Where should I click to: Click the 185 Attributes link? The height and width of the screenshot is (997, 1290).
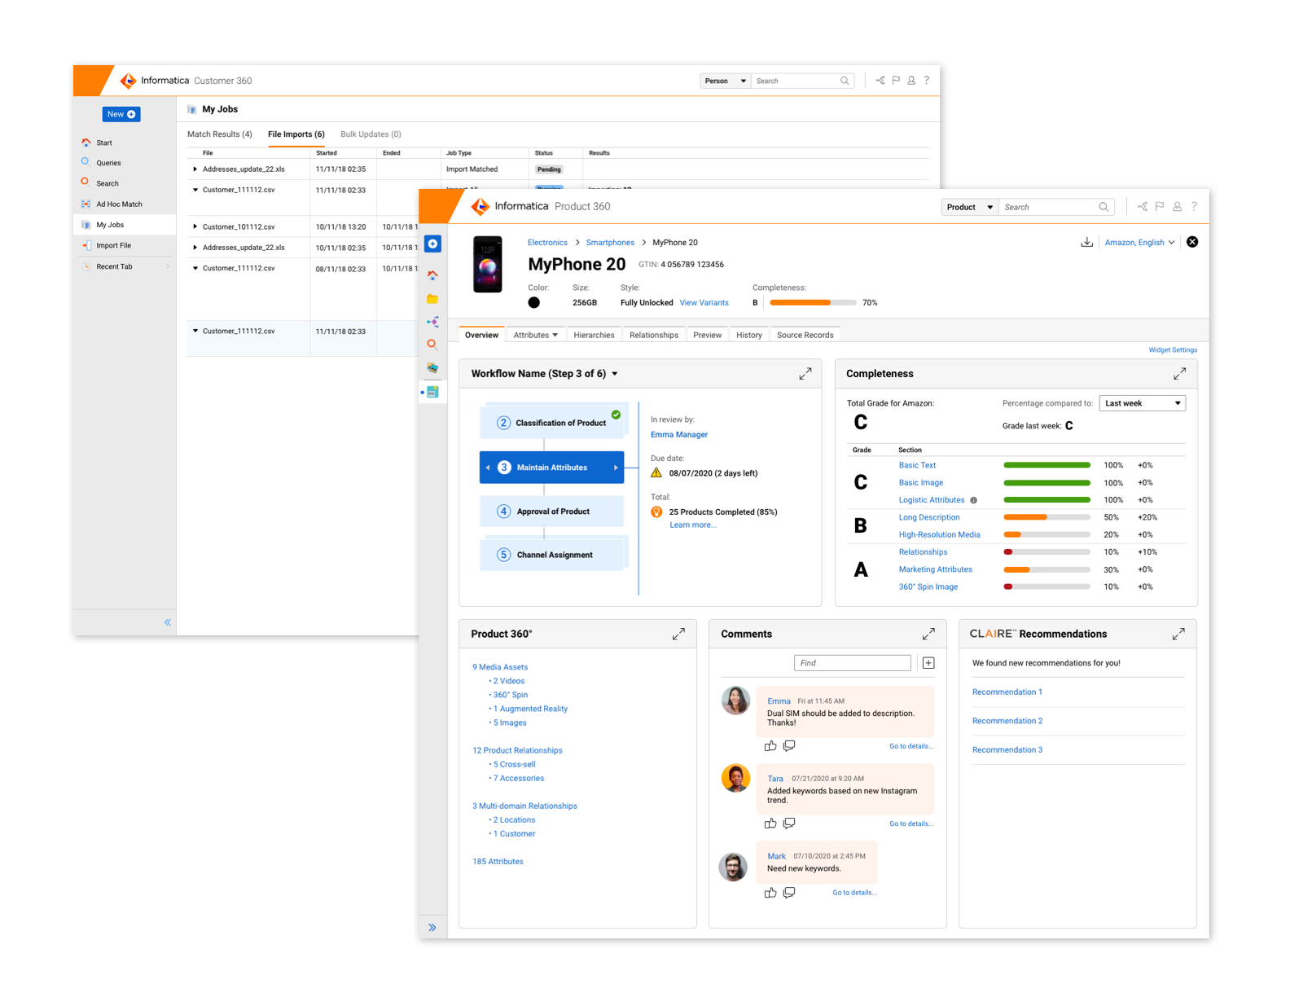pyautogui.click(x=498, y=862)
